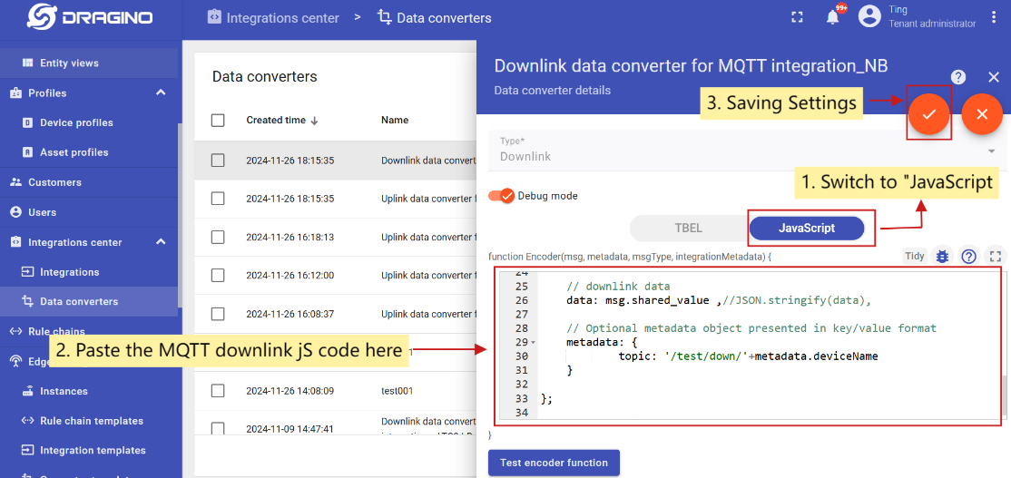Open Ting user profile avatar
Viewport: 1011px width, 478px height.
(x=869, y=17)
